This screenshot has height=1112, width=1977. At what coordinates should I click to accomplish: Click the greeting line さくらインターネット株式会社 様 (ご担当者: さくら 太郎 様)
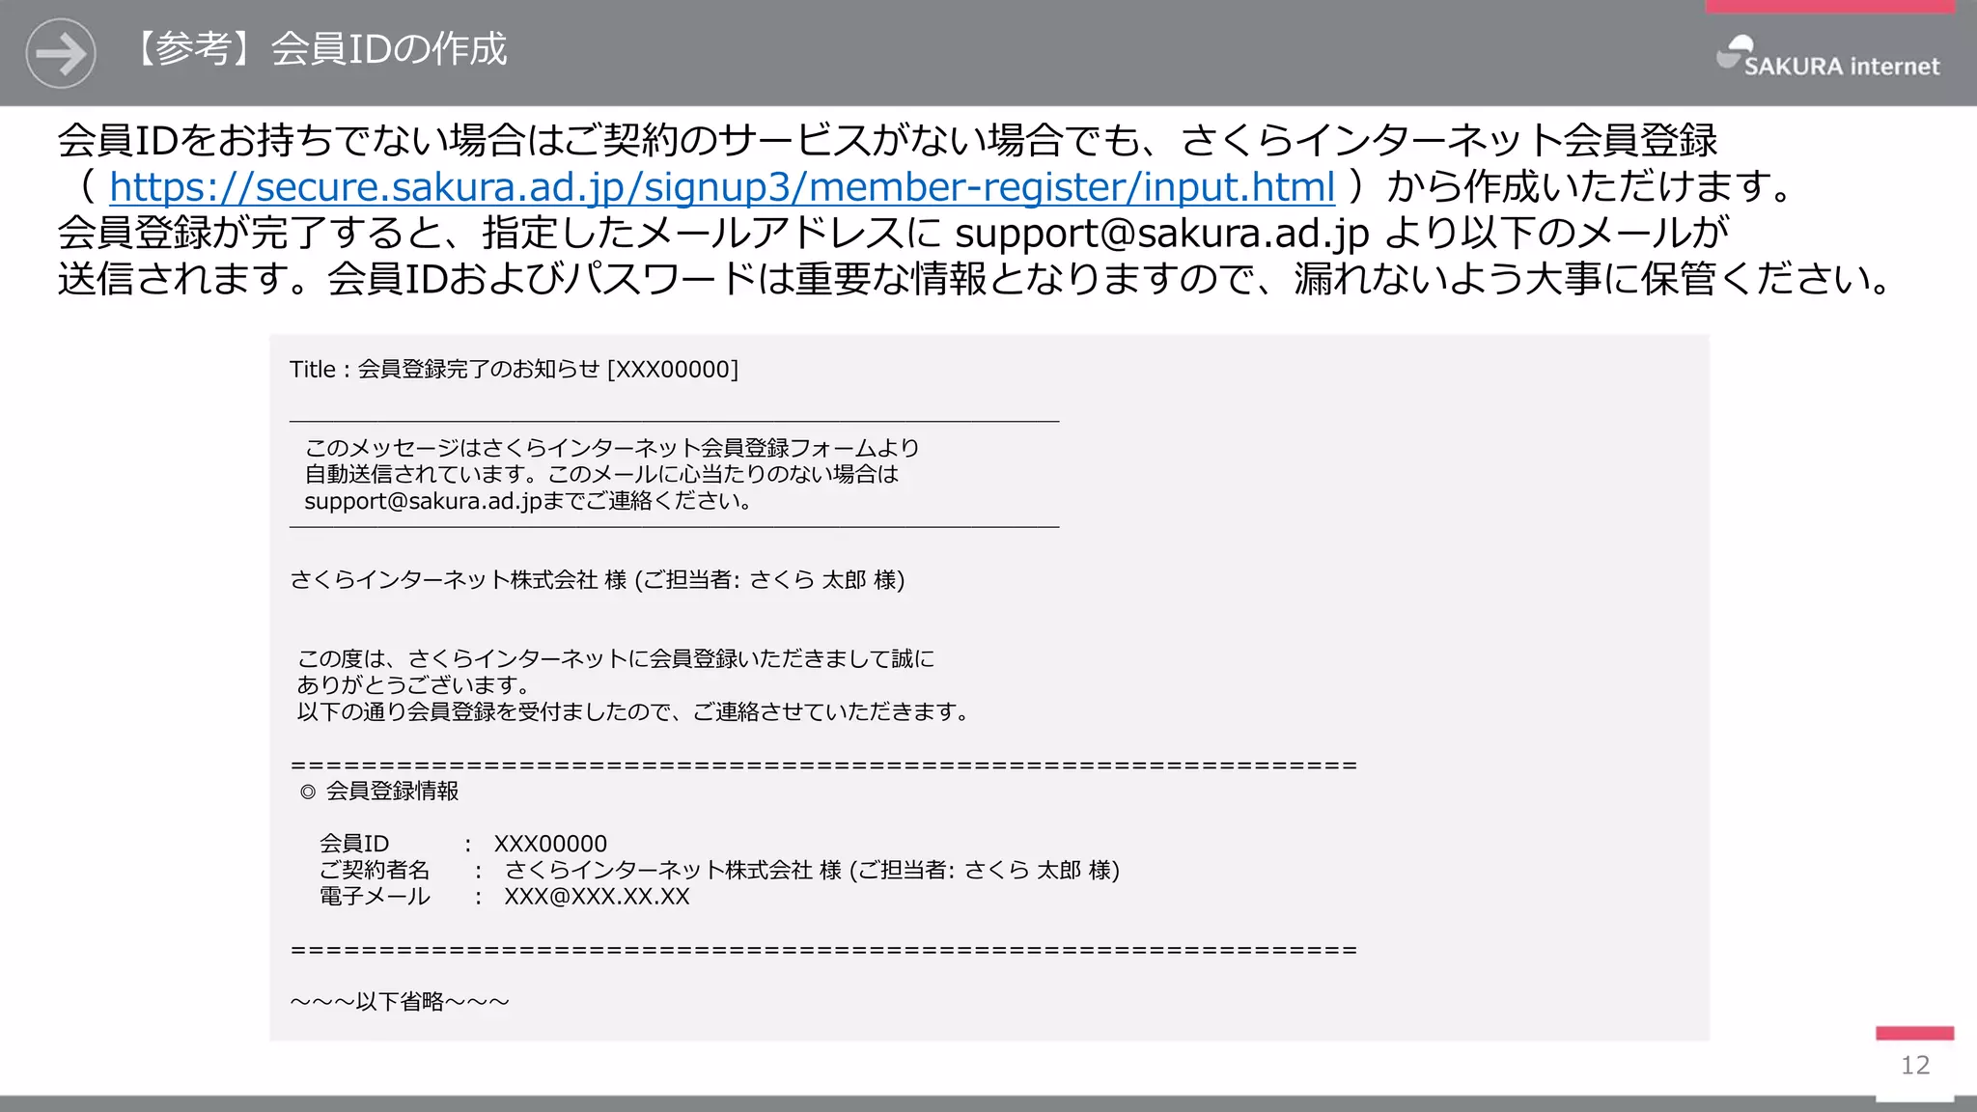(x=598, y=580)
